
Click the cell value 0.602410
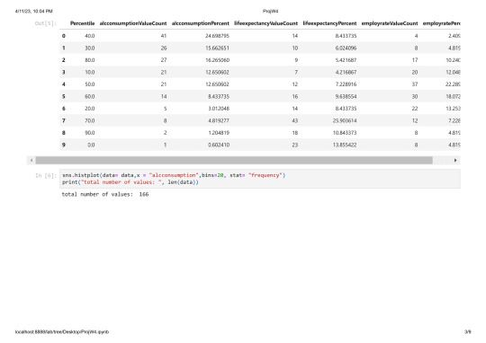pos(219,145)
